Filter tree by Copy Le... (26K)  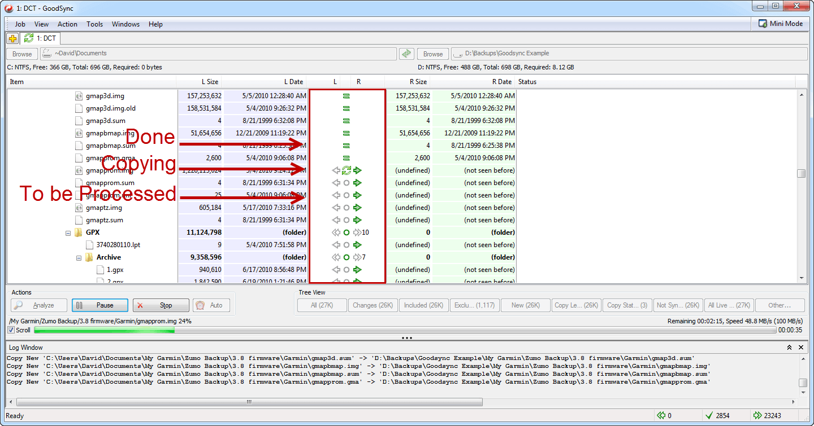576,305
